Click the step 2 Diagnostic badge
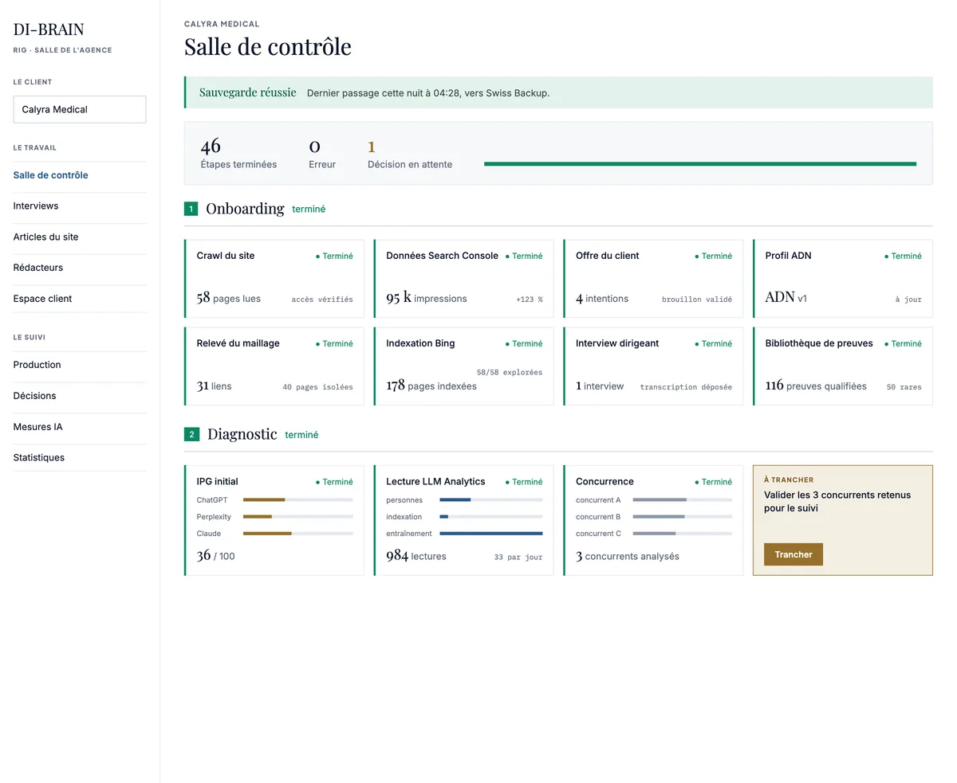Image resolution: width=957 pixels, height=783 pixels. pyautogui.click(x=191, y=435)
